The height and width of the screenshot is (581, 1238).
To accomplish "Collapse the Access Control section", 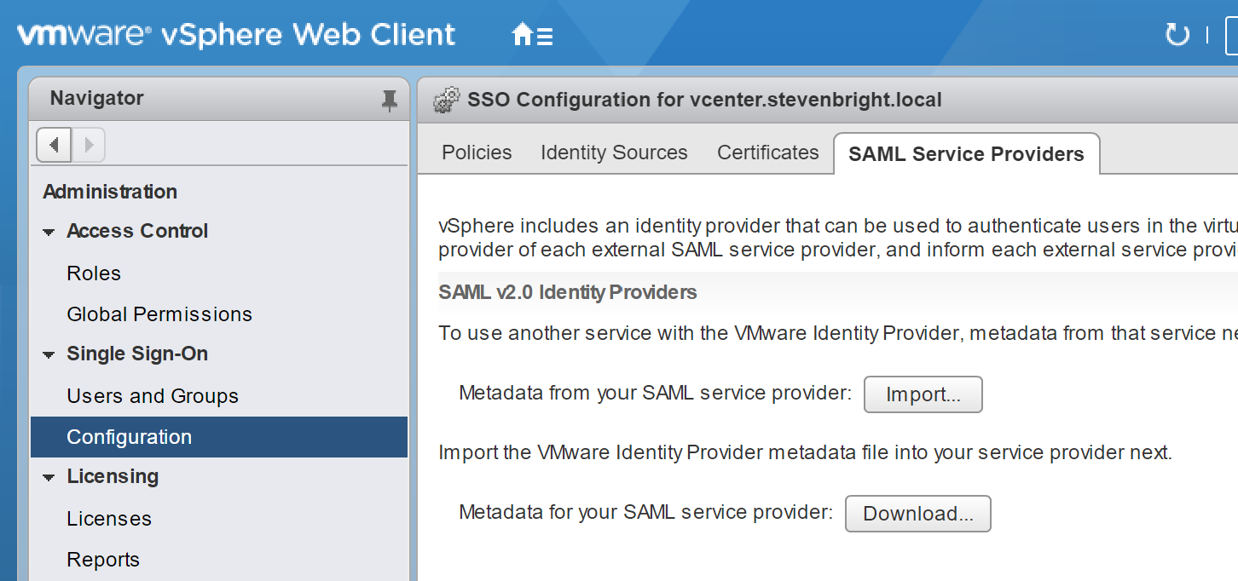I will click(x=49, y=233).
